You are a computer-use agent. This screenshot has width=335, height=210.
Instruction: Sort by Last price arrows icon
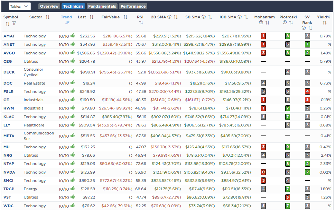pos(92,17)
